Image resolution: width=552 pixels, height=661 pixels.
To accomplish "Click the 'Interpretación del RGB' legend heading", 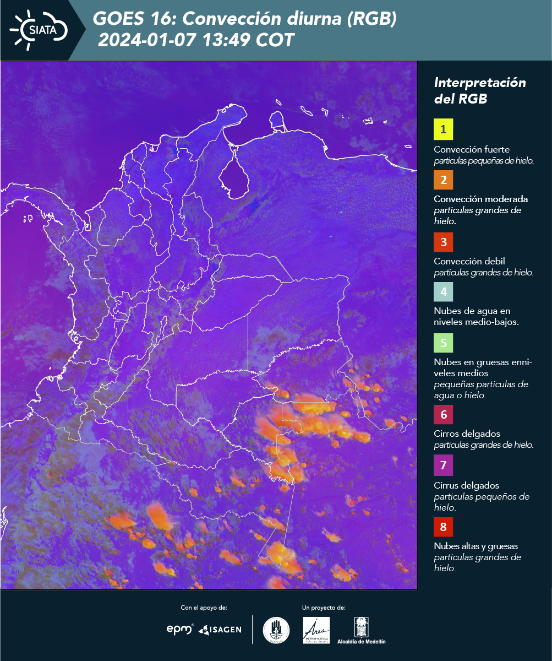I will click(480, 90).
